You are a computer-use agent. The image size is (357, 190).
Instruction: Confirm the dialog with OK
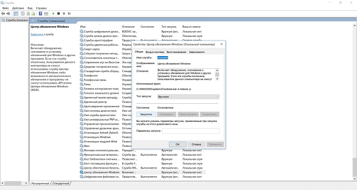pos(178,144)
